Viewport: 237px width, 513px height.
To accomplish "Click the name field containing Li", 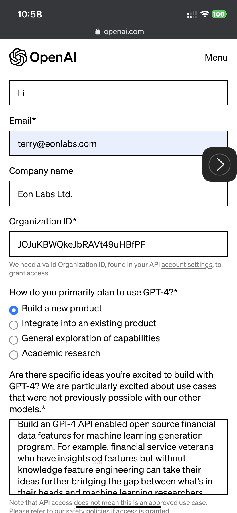I will pos(118,93).
